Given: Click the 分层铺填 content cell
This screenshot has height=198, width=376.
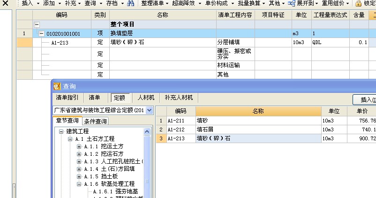Looking at the screenshot, I should pos(235,43).
